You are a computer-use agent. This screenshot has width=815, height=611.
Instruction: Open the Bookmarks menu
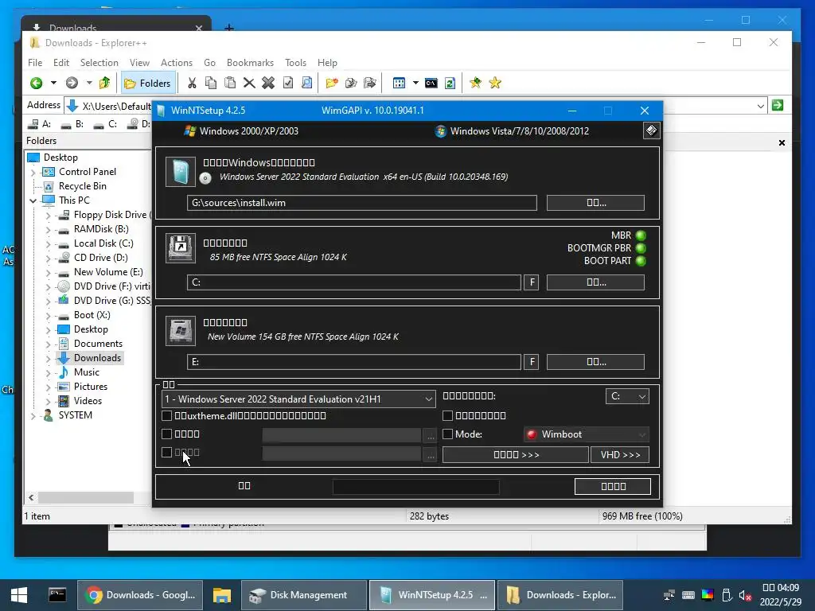point(250,62)
